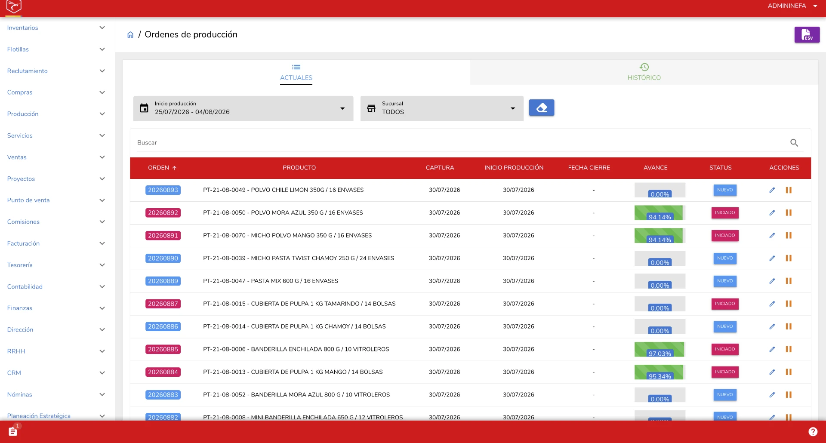Export orders with the CSV icon button
The height and width of the screenshot is (443, 826).
click(x=807, y=35)
